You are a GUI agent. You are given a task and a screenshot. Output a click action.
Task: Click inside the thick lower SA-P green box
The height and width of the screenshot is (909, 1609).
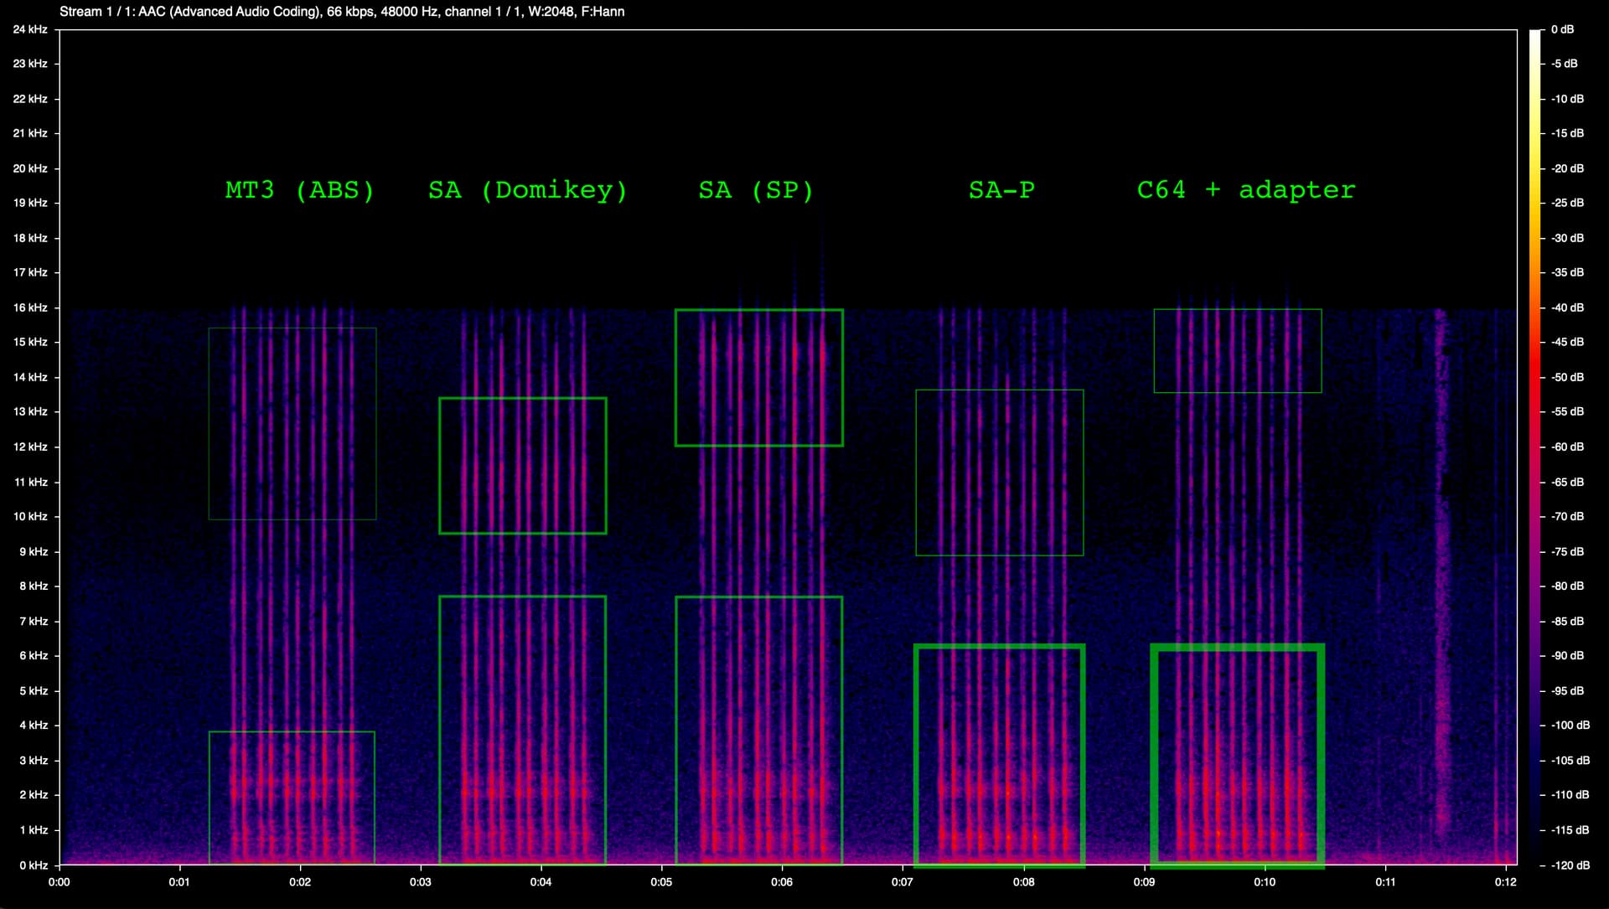click(x=1000, y=754)
